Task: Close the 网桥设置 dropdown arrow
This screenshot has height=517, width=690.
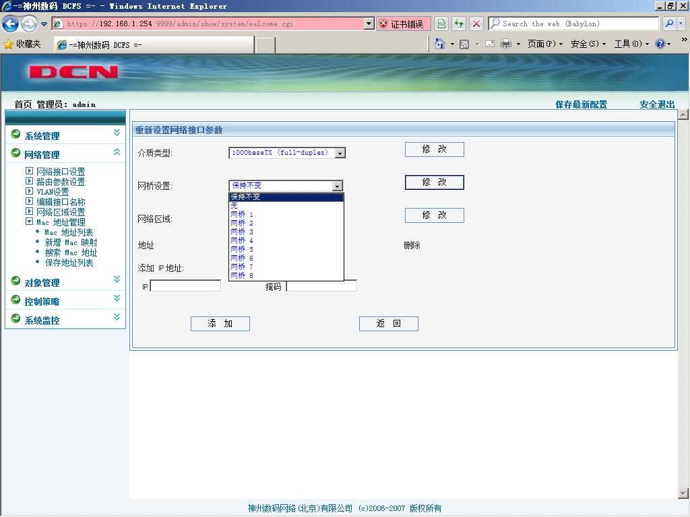Action: tap(337, 186)
